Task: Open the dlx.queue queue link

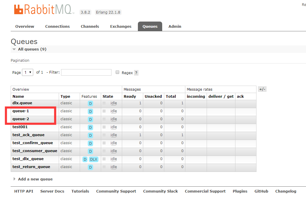Action: 22,103
